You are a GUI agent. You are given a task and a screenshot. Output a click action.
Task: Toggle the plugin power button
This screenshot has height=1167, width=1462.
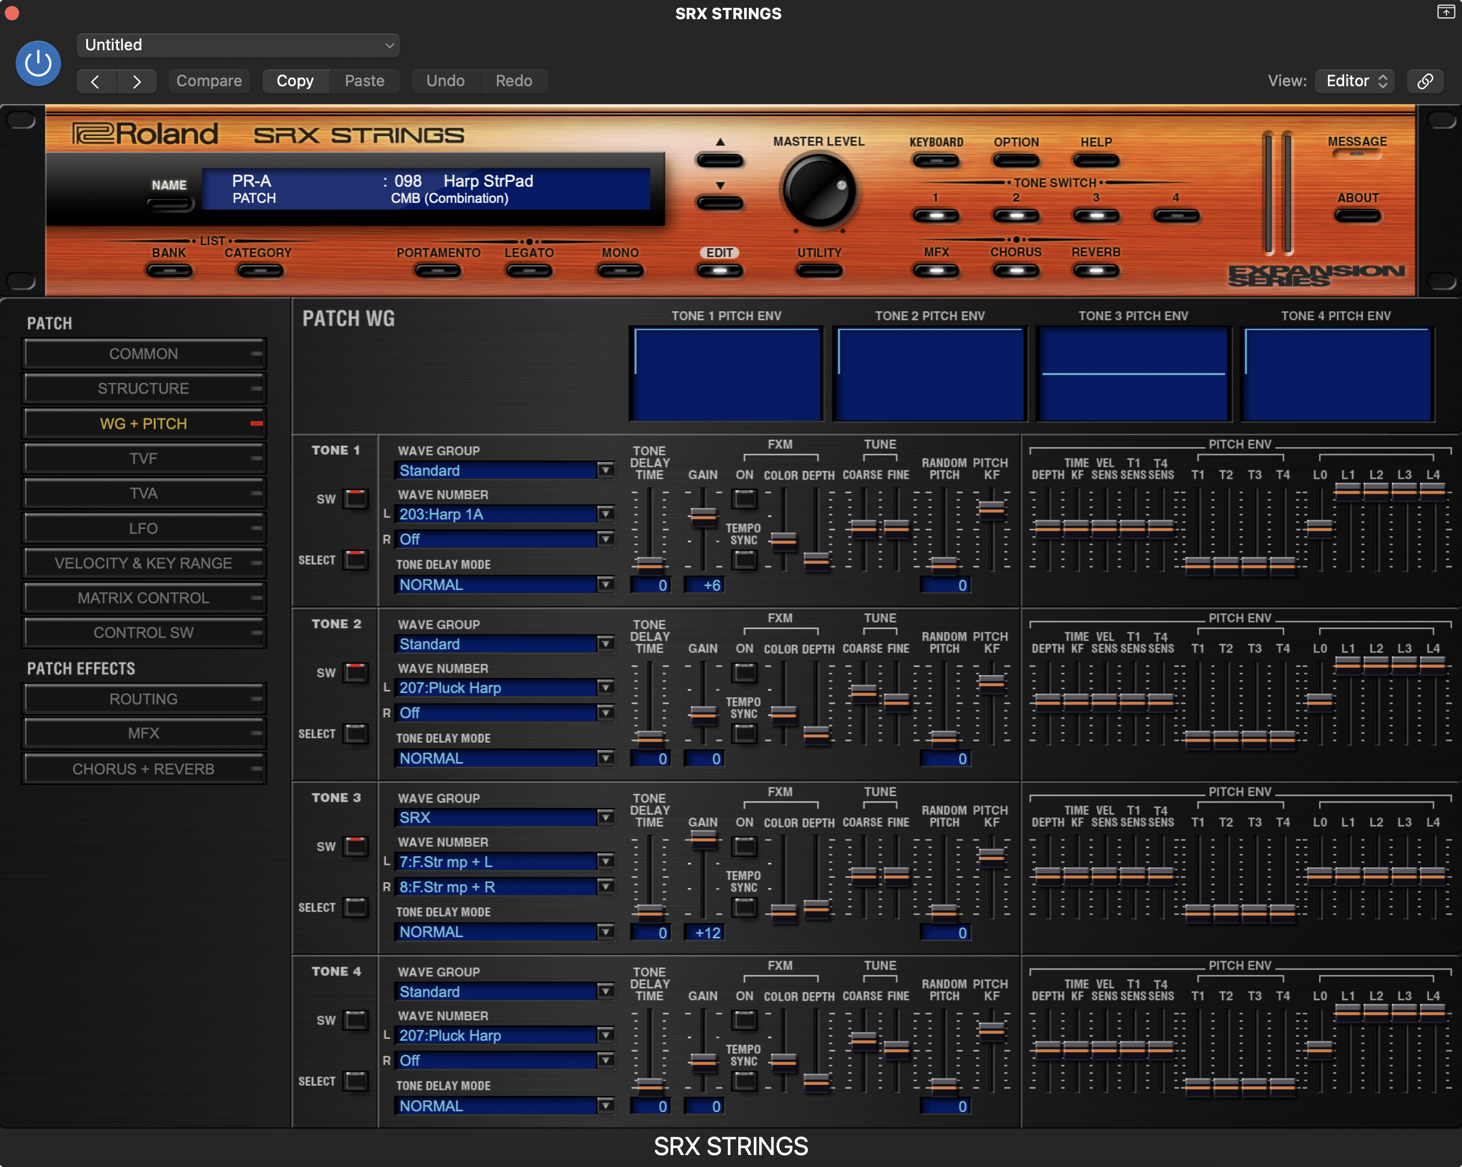pos(38,63)
